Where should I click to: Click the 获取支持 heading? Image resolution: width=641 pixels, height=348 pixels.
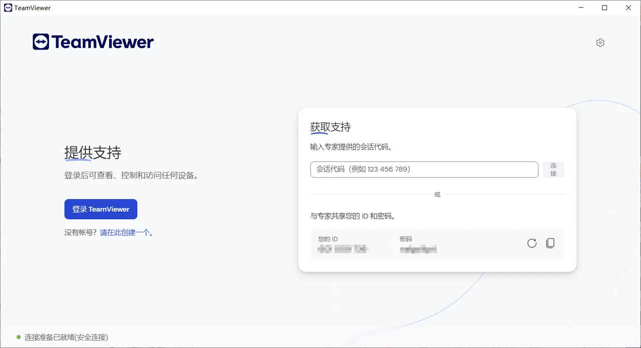[331, 127]
